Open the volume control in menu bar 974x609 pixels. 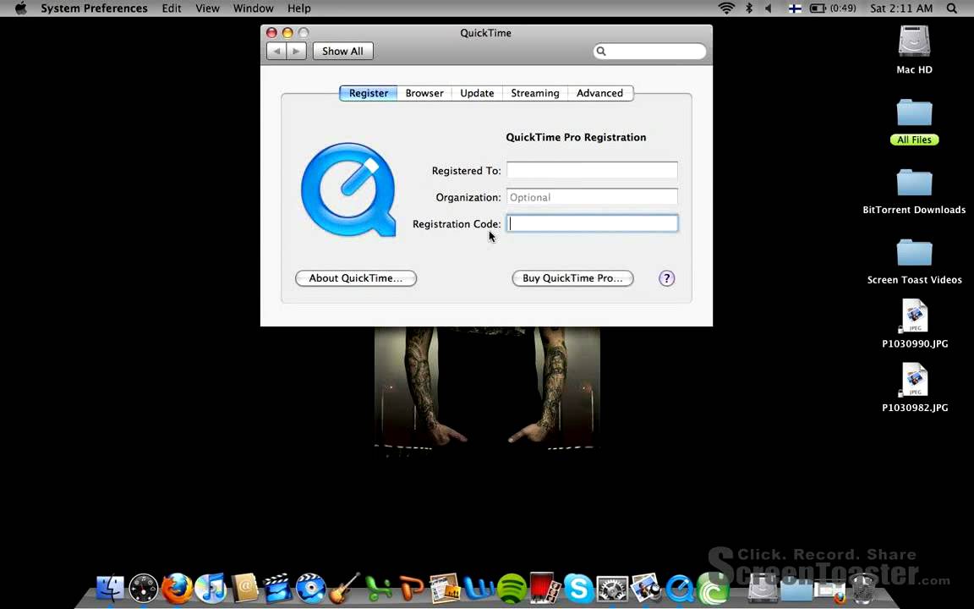(x=769, y=8)
